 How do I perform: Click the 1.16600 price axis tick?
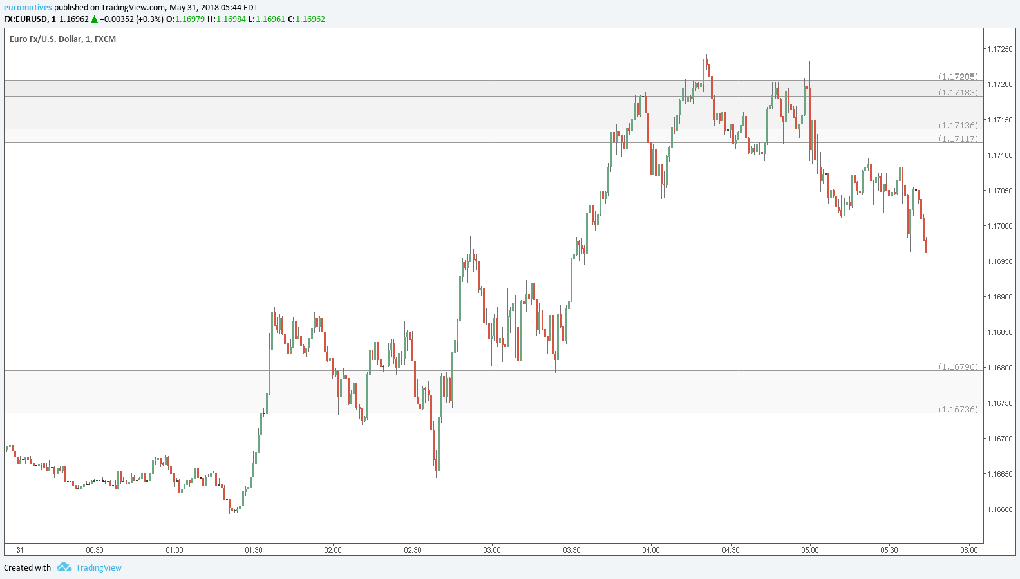click(1000, 509)
